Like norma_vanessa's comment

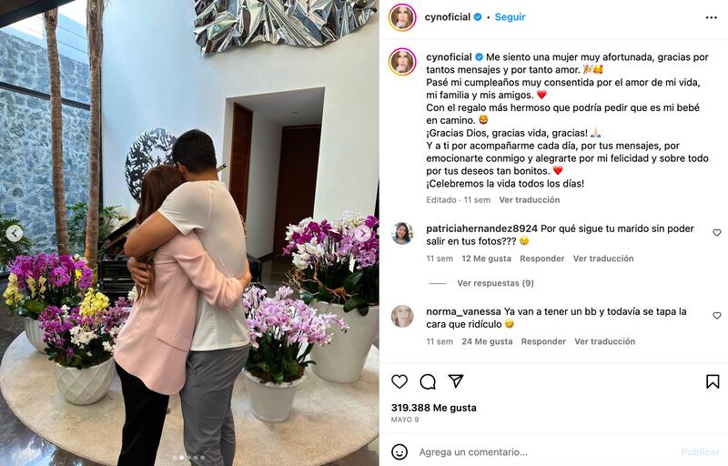[717, 316]
